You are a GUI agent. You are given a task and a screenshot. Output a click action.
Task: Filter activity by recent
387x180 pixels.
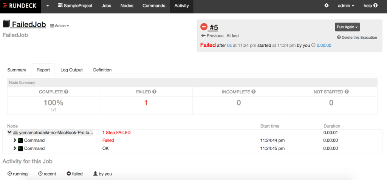click(x=47, y=174)
